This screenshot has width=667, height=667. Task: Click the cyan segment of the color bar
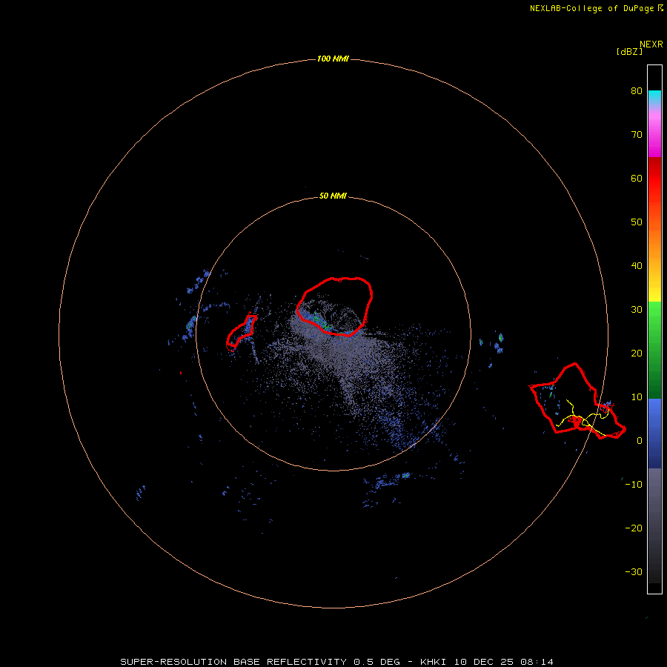654,96
